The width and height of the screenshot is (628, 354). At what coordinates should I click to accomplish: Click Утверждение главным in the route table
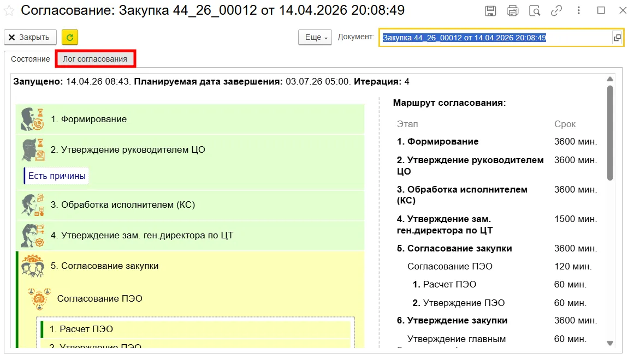click(456, 339)
